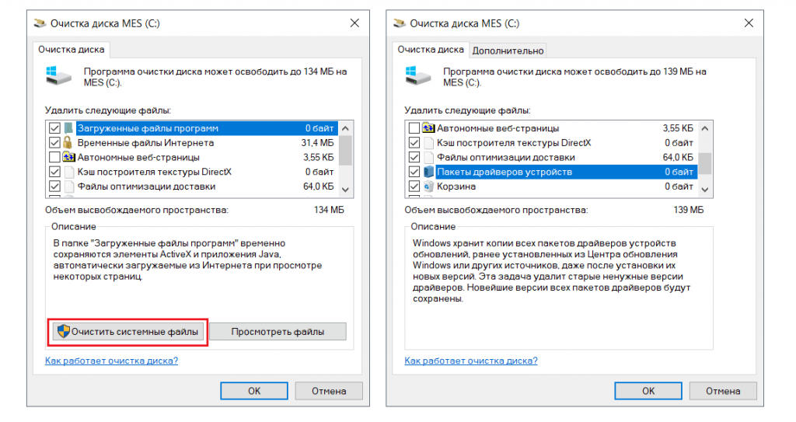Uncheck the Корзина checkbox
796x422 pixels.
pyautogui.click(x=414, y=187)
